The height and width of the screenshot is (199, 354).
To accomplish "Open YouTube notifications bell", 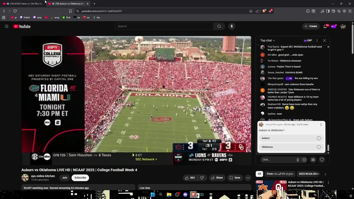I will 325,26.
